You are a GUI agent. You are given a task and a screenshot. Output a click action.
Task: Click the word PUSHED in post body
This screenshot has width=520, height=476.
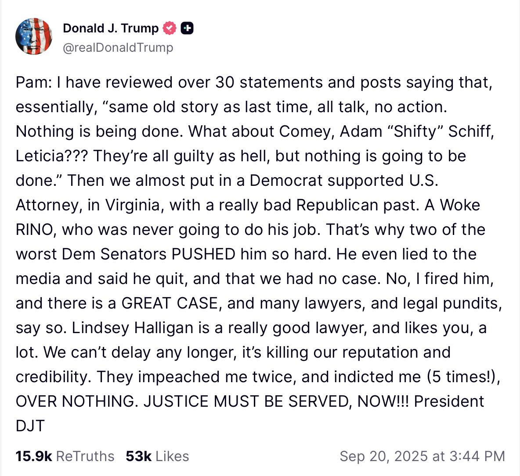click(x=203, y=254)
